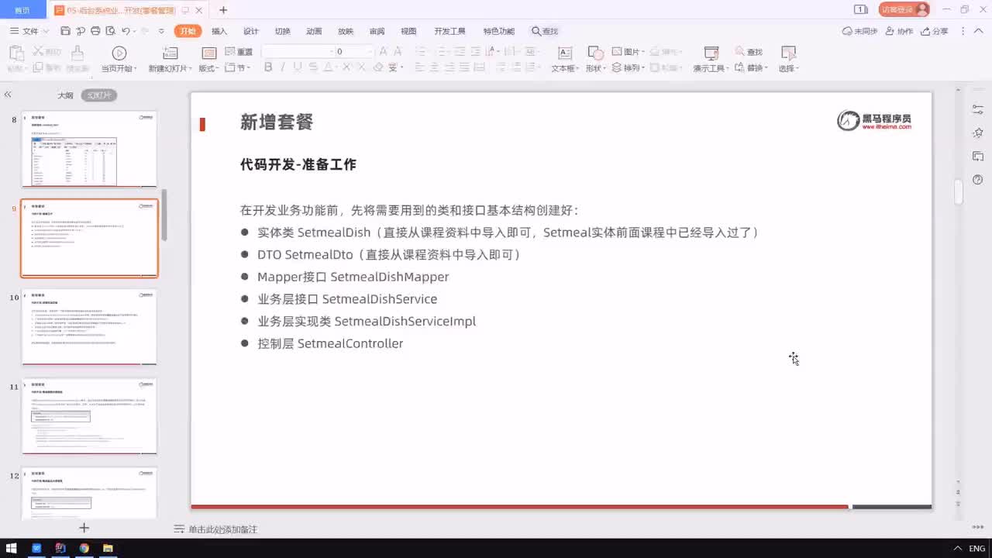Open the 选择 select dropdown
992x558 pixels.
(788, 68)
